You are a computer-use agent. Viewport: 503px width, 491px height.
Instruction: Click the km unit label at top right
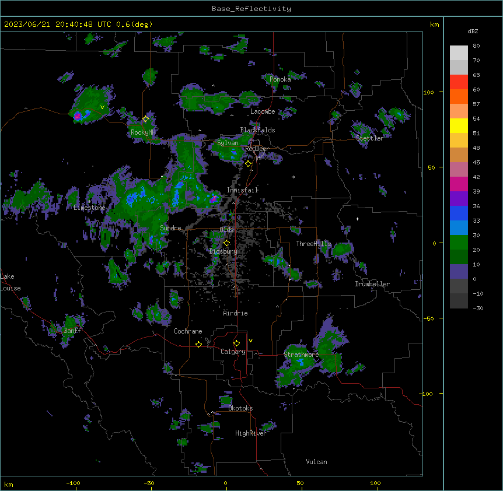click(435, 24)
